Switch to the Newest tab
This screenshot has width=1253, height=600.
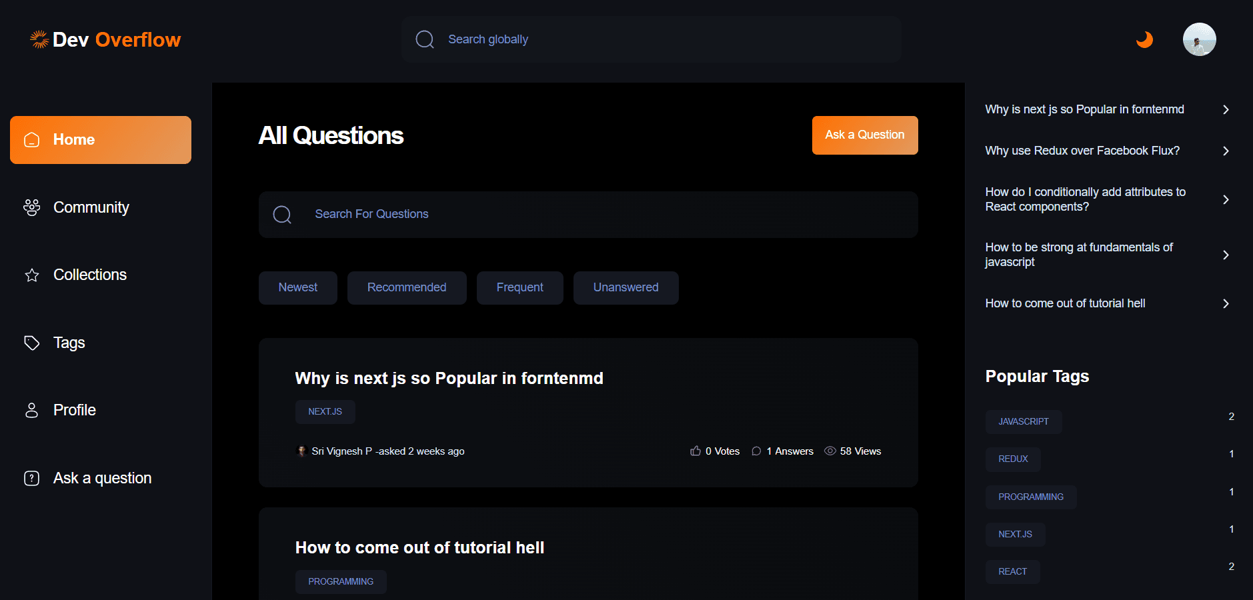[x=297, y=287]
